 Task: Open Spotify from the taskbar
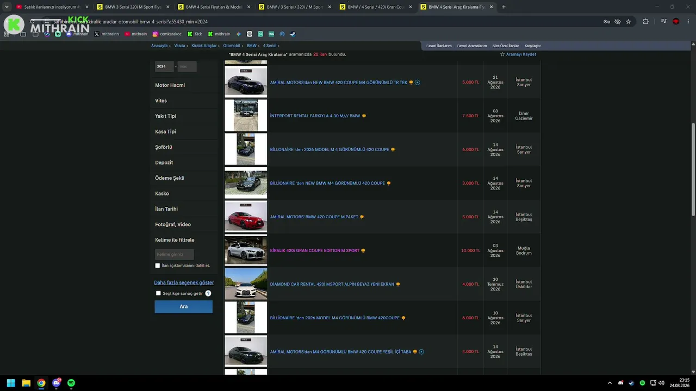point(71,383)
